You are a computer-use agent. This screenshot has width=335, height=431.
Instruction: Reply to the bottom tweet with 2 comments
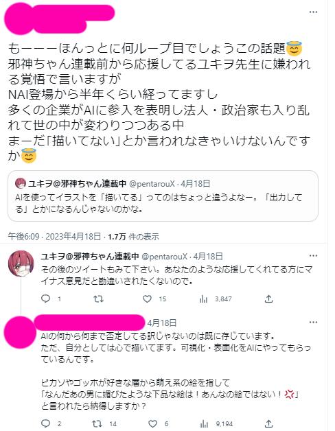point(51,423)
